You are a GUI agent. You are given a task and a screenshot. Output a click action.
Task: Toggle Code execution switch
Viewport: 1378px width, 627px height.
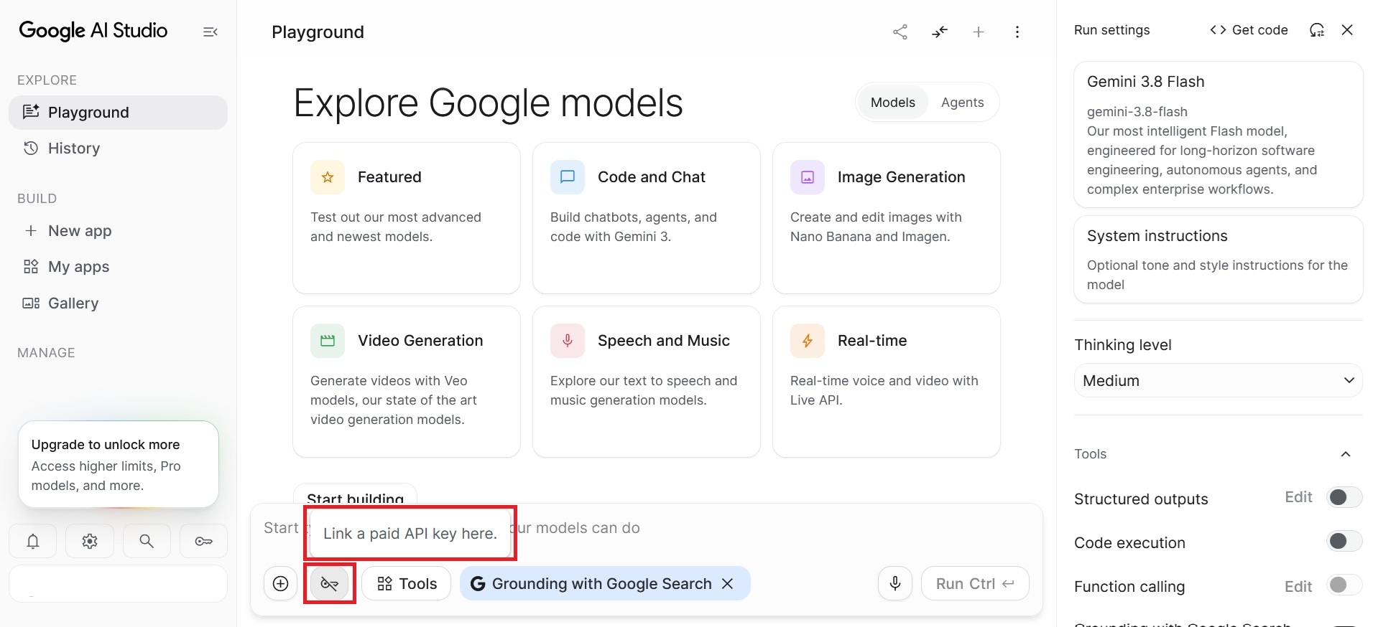(1344, 541)
